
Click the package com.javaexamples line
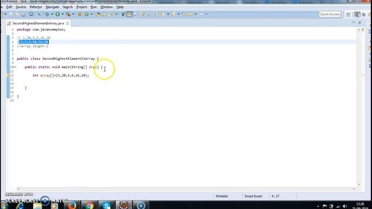coord(41,30)
